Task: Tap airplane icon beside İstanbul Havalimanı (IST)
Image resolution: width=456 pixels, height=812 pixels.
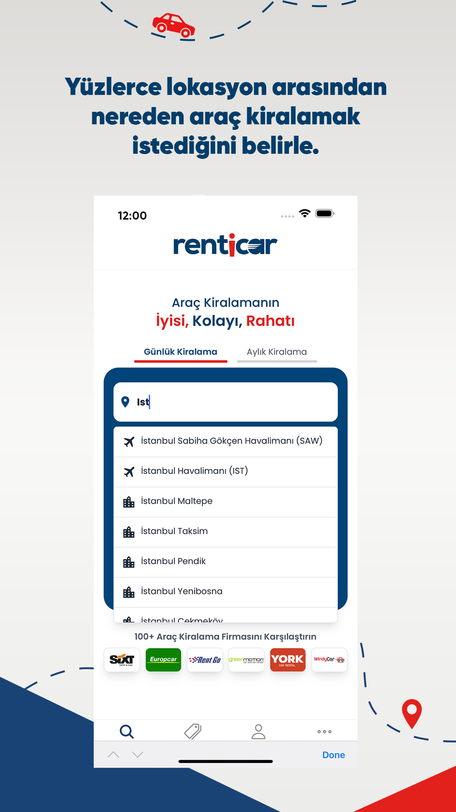Action: click(129, 472)
